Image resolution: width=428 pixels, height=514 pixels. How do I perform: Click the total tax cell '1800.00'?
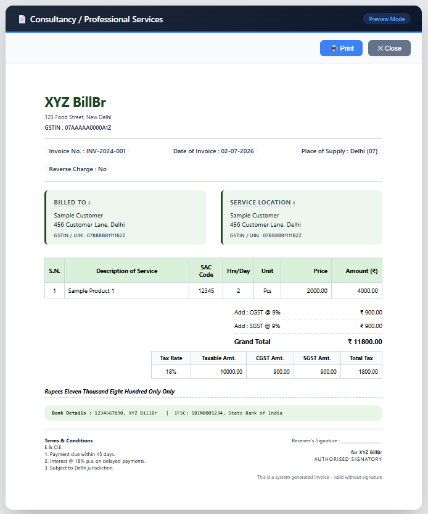click(361, 372)
